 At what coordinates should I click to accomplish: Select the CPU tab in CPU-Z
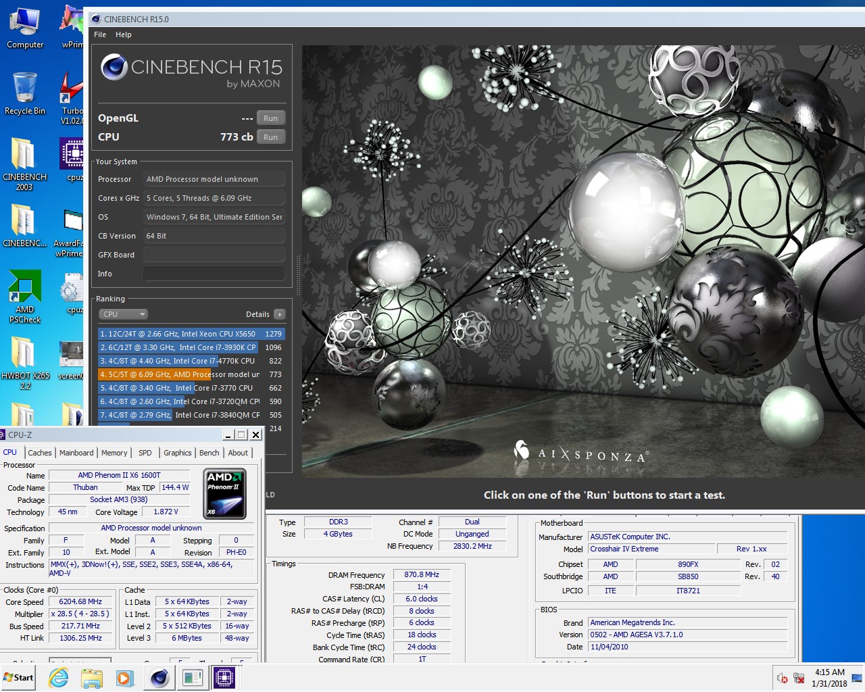pyautogui.click(x=10, y=452)
